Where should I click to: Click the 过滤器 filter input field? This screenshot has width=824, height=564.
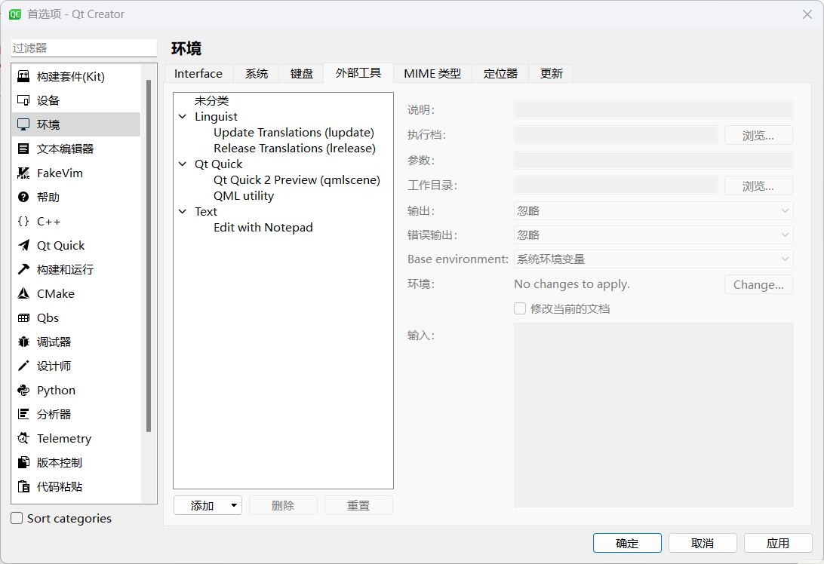(84, 48)
